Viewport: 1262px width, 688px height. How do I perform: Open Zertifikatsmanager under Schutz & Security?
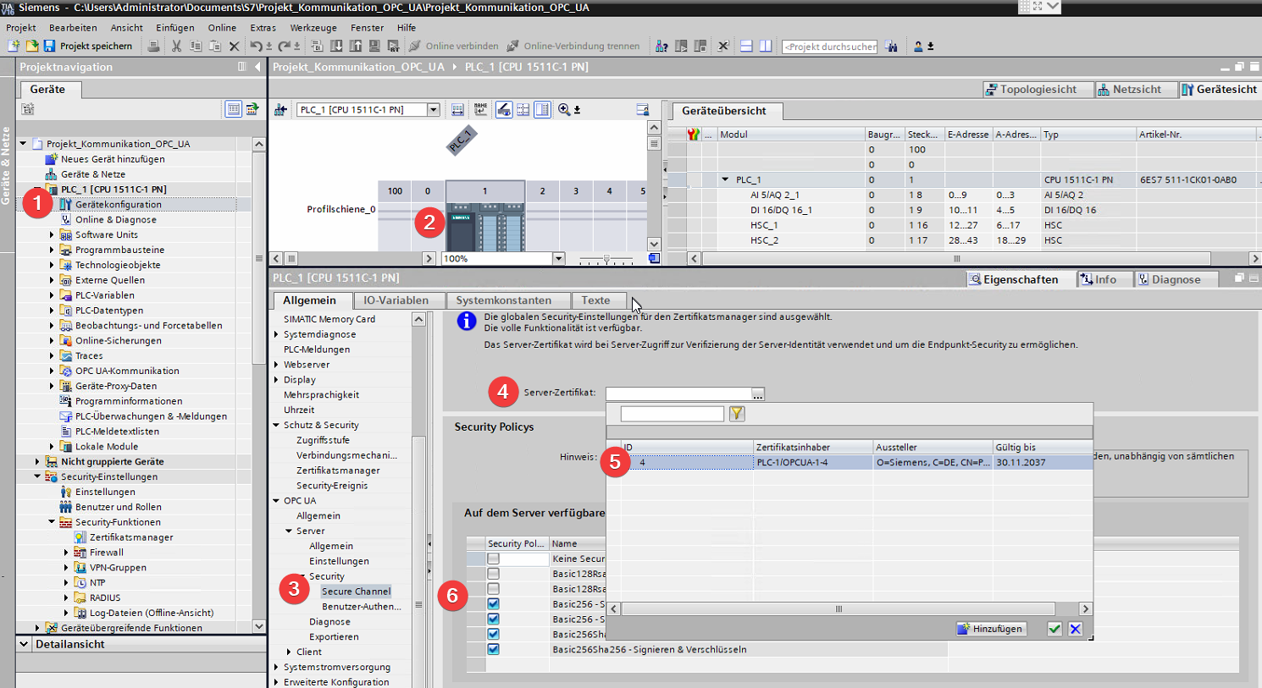(x=338, y=471)
